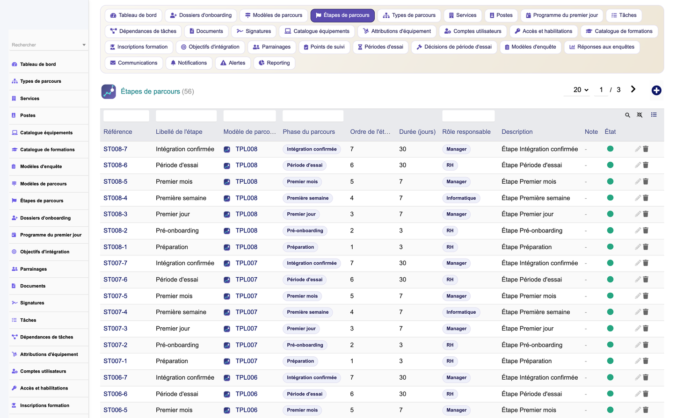Edit row ST008-1 with pencil icon
The height and width of the screenshot is (418, 676).
tap(638, 247)
